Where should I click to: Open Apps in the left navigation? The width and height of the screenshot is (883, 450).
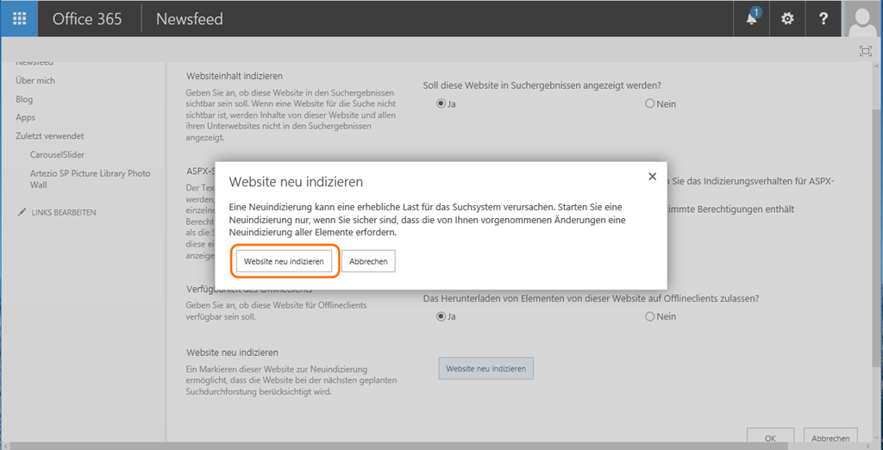pos(25,117)
